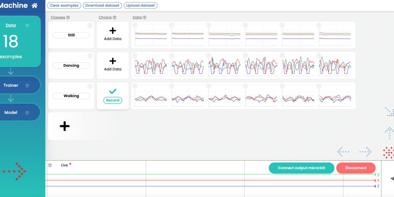Open help icon next to Choice heading
This screenshot has width=394, height=197.
115,18
